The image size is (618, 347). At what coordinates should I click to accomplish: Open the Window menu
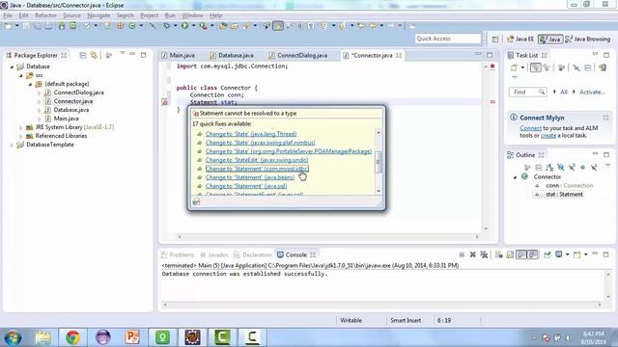pos(192,15)
